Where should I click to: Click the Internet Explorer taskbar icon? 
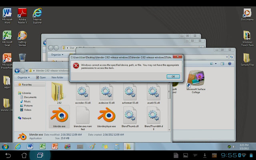pyautogui.click(x=18, y=146)
